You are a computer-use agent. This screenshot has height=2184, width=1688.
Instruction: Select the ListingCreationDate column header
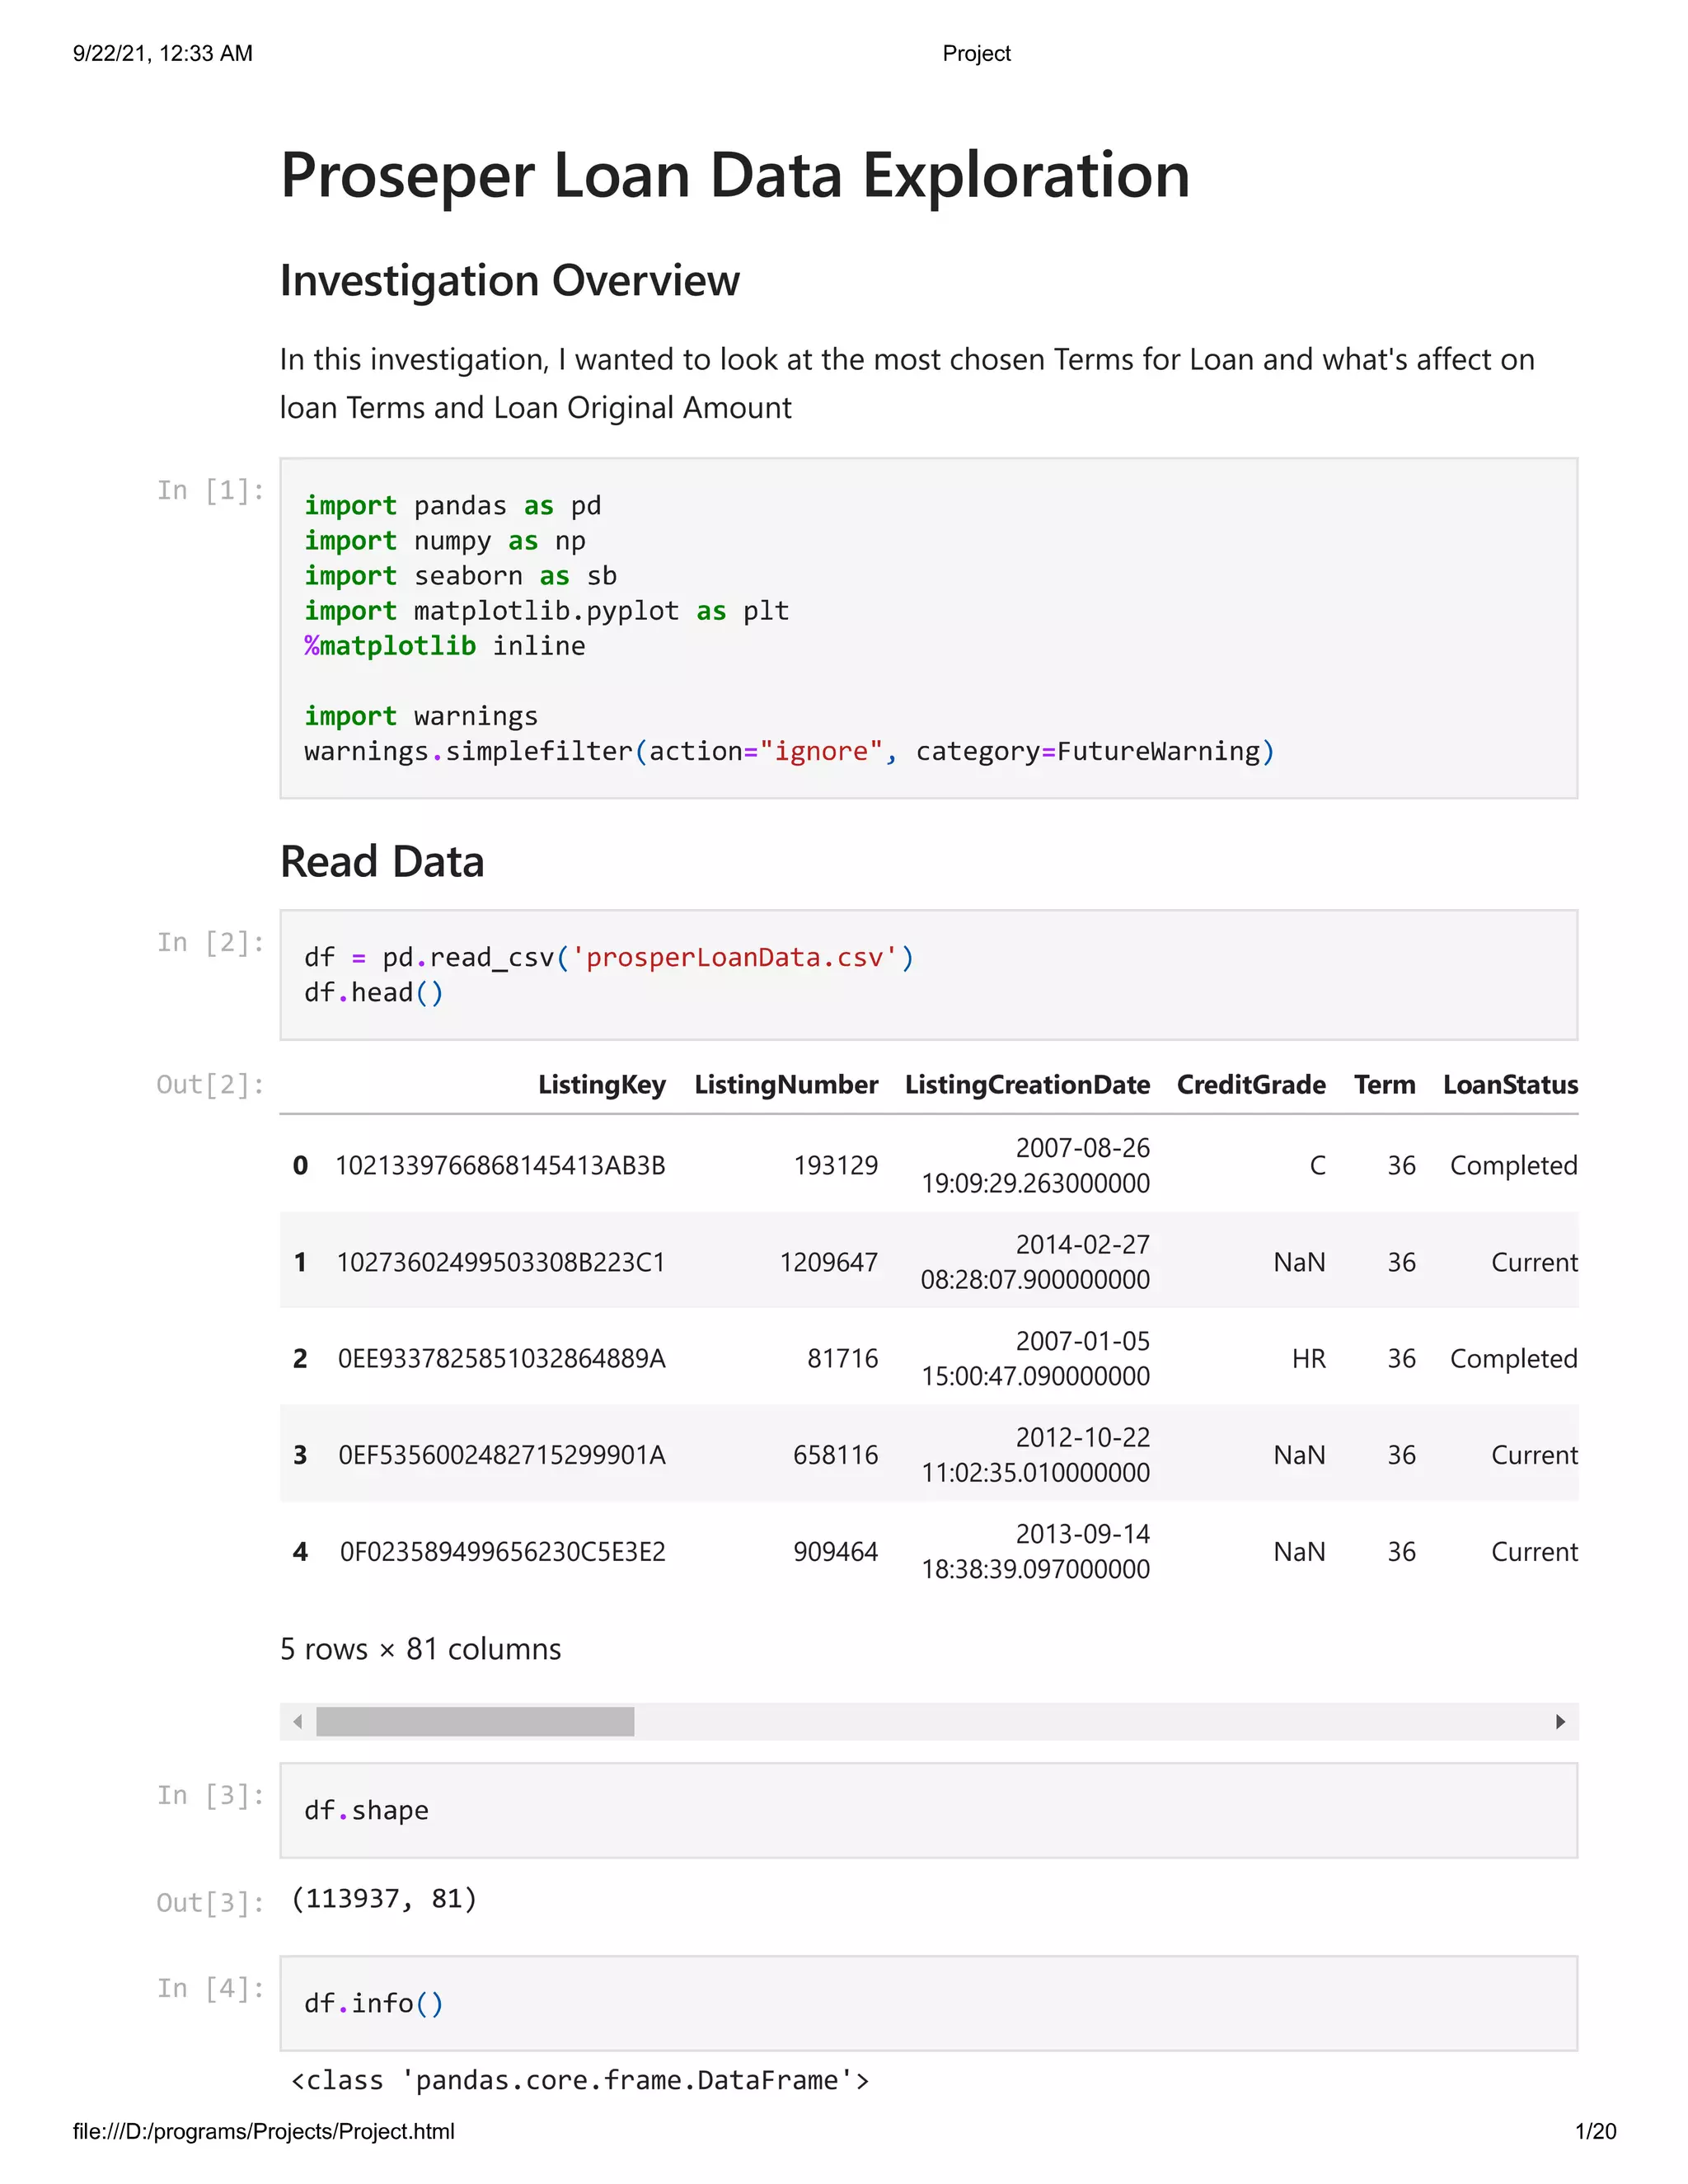point(1027,1085)
